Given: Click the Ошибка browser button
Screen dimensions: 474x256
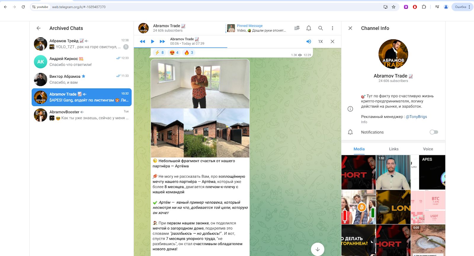Looking at the screenshot, I should (x=462, y=7).
